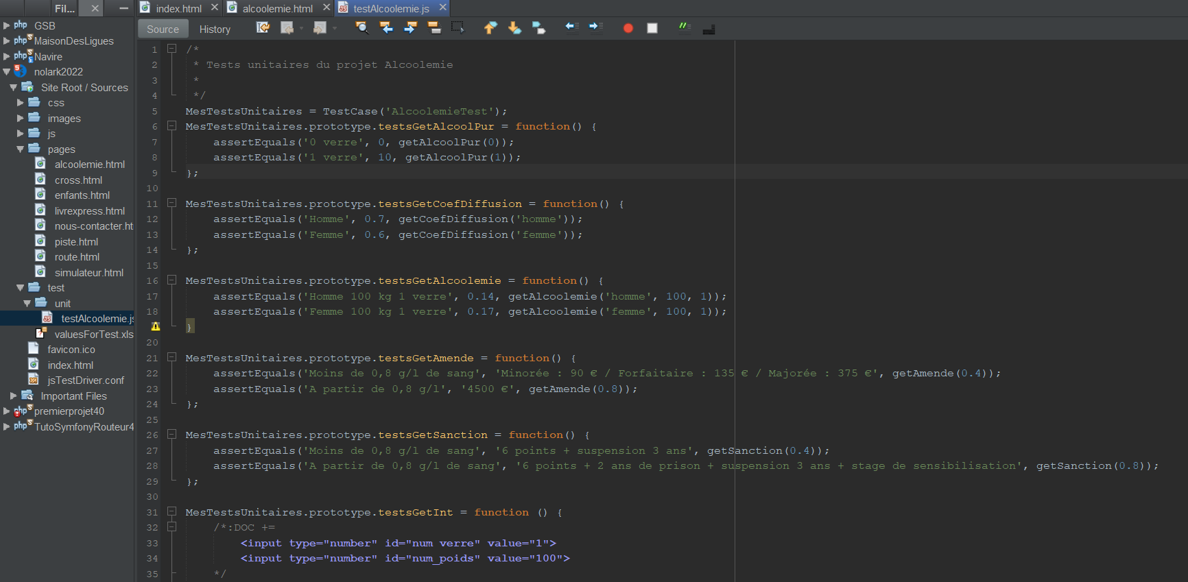Select index.html in the project tree
The width and height of the screenshot is (1188, 582).
click(71, 365)
